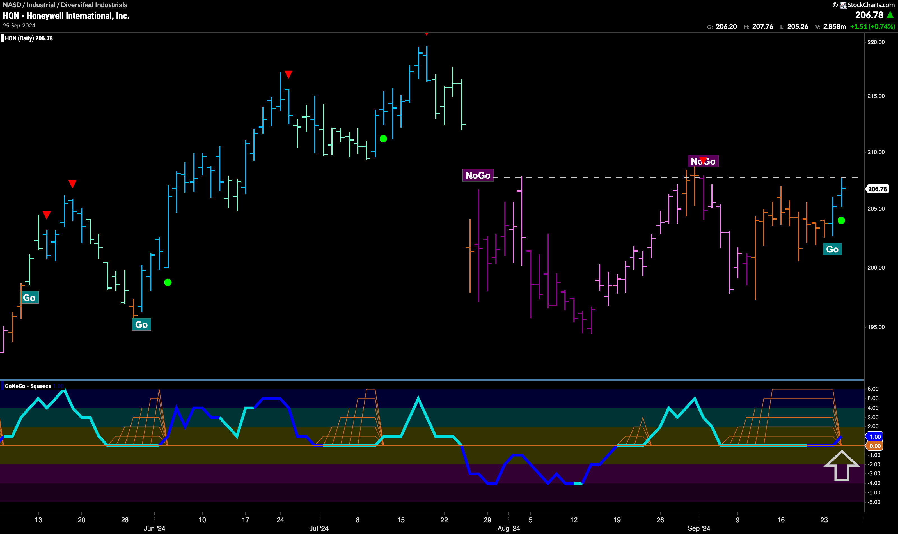Click the orange 0.00 squeeze value tag
The image size is (898, 534).
point(875,446)
